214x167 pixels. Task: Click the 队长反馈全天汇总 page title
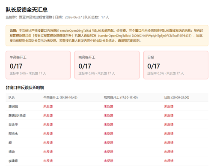(x=27, y=10)
